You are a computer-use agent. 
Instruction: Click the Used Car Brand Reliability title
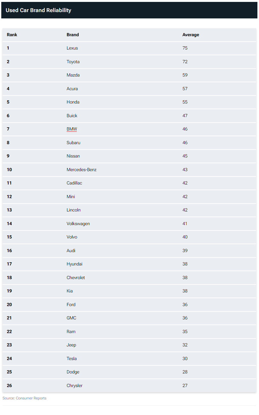(38, 10)
